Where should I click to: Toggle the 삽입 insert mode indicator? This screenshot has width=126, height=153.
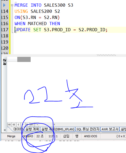point(66,136)
